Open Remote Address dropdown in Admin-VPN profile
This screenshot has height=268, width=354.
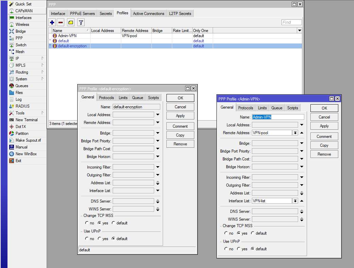coord(295,133)
